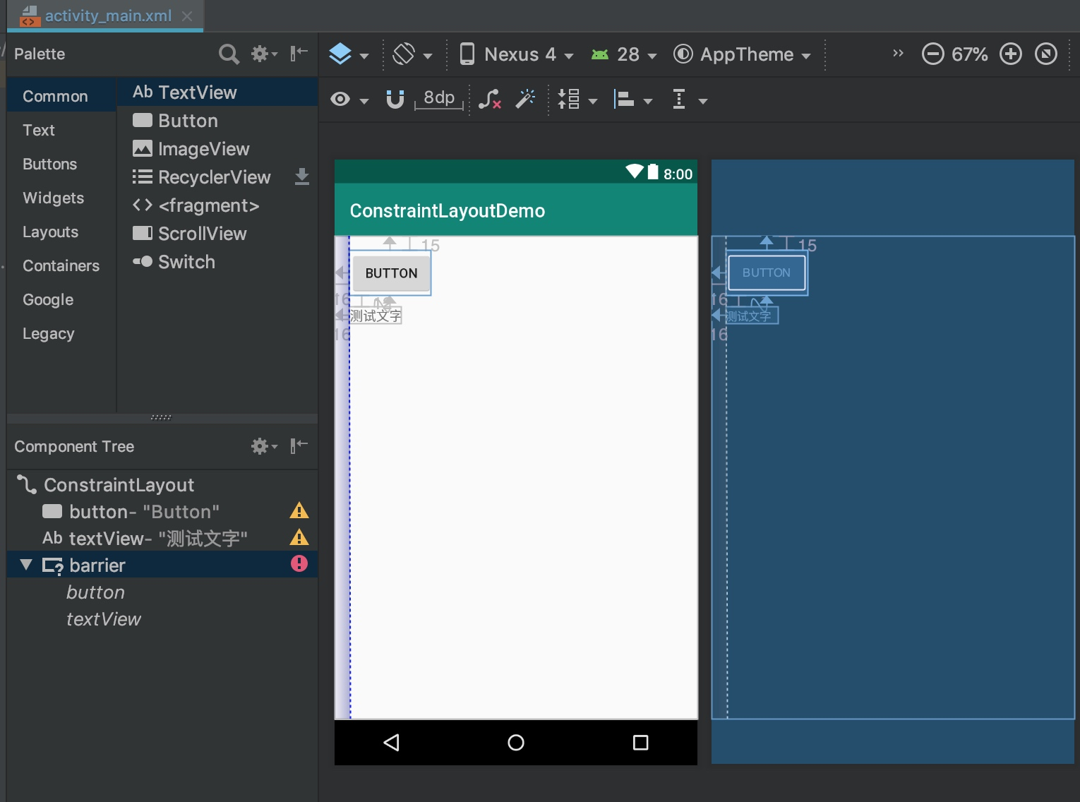The width and height of the screenshot is (1080, 802).
Task: Click the Infer Constraints magic wand
Action: (525, 100)
